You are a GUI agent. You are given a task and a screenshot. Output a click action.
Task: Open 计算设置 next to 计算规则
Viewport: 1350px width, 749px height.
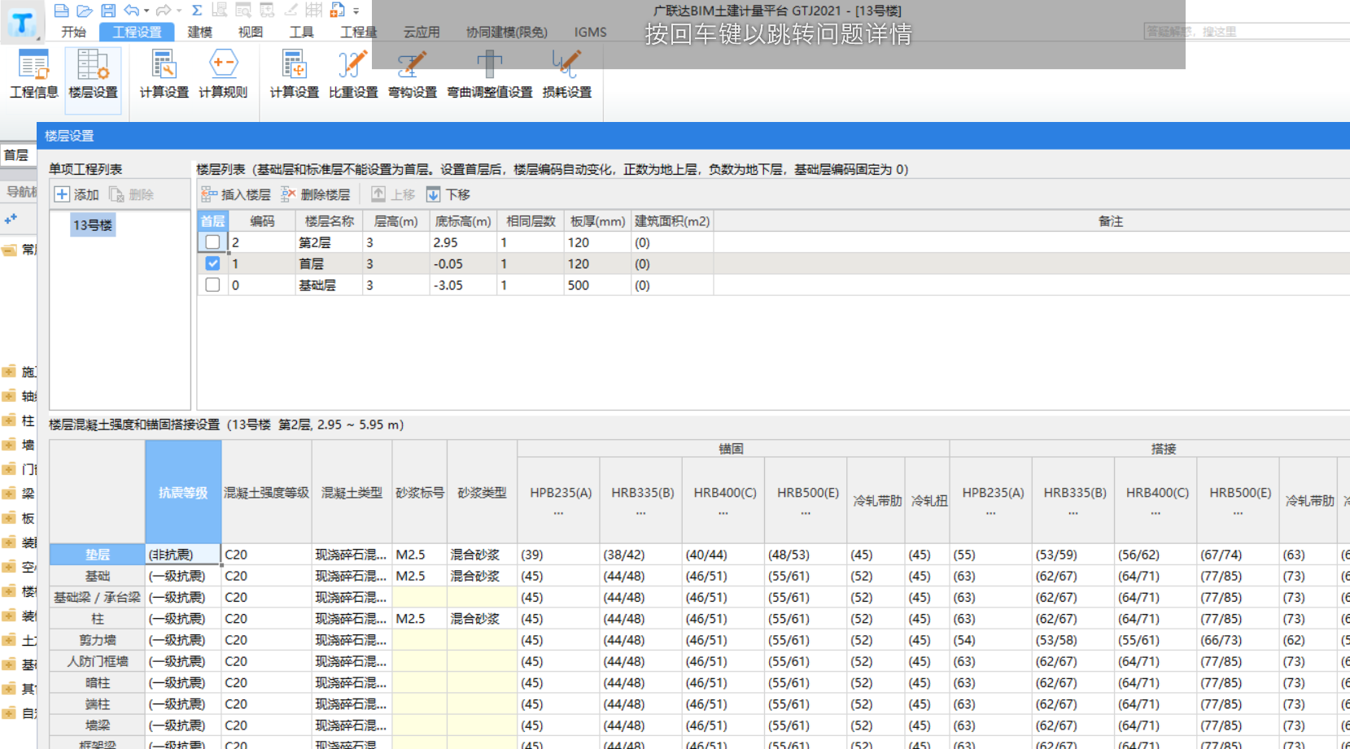[164, 75]
